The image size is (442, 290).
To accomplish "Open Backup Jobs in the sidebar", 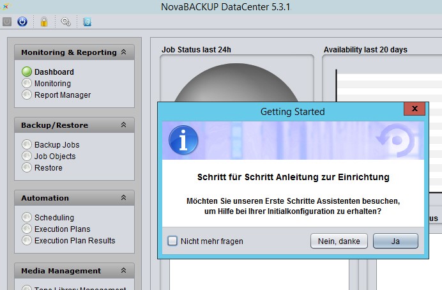I will [x=50, y=144].
